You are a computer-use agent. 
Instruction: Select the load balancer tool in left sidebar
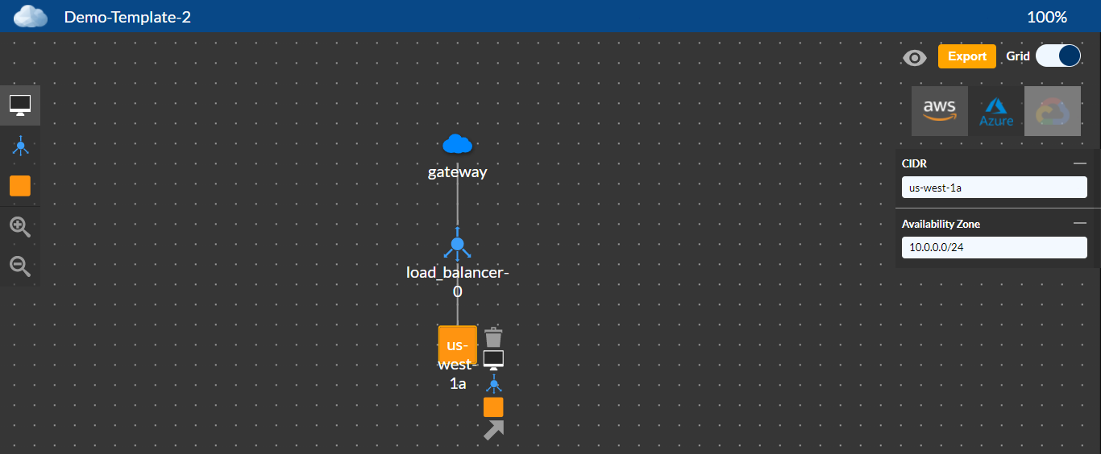coord(20,146)
